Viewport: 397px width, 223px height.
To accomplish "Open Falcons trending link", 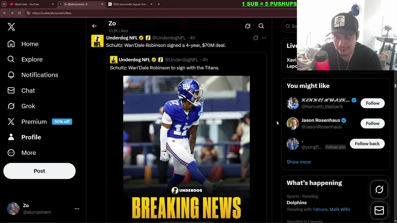I will (320, 209).
